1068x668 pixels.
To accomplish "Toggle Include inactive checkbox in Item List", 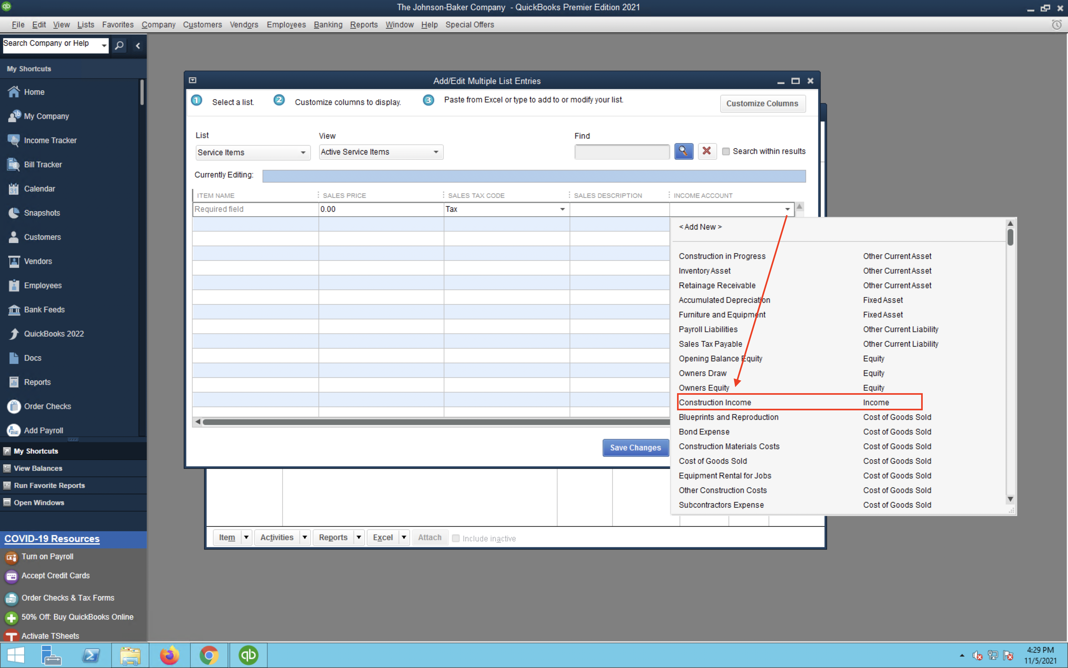I will (456, 538).
